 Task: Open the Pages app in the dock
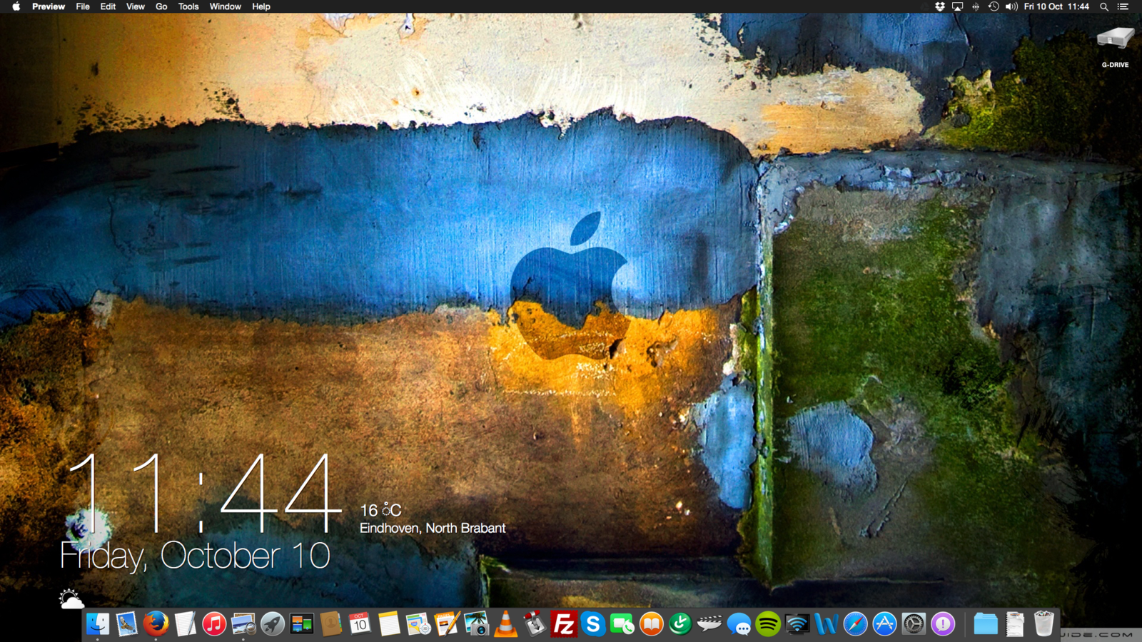click(x=448, y=624)
